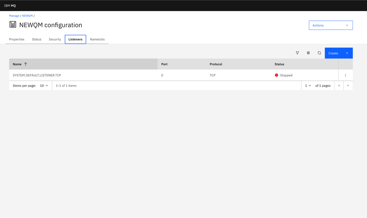Open the filter icon above the table
This screenshot has height=218, width=367.
[x=297, y=53]
